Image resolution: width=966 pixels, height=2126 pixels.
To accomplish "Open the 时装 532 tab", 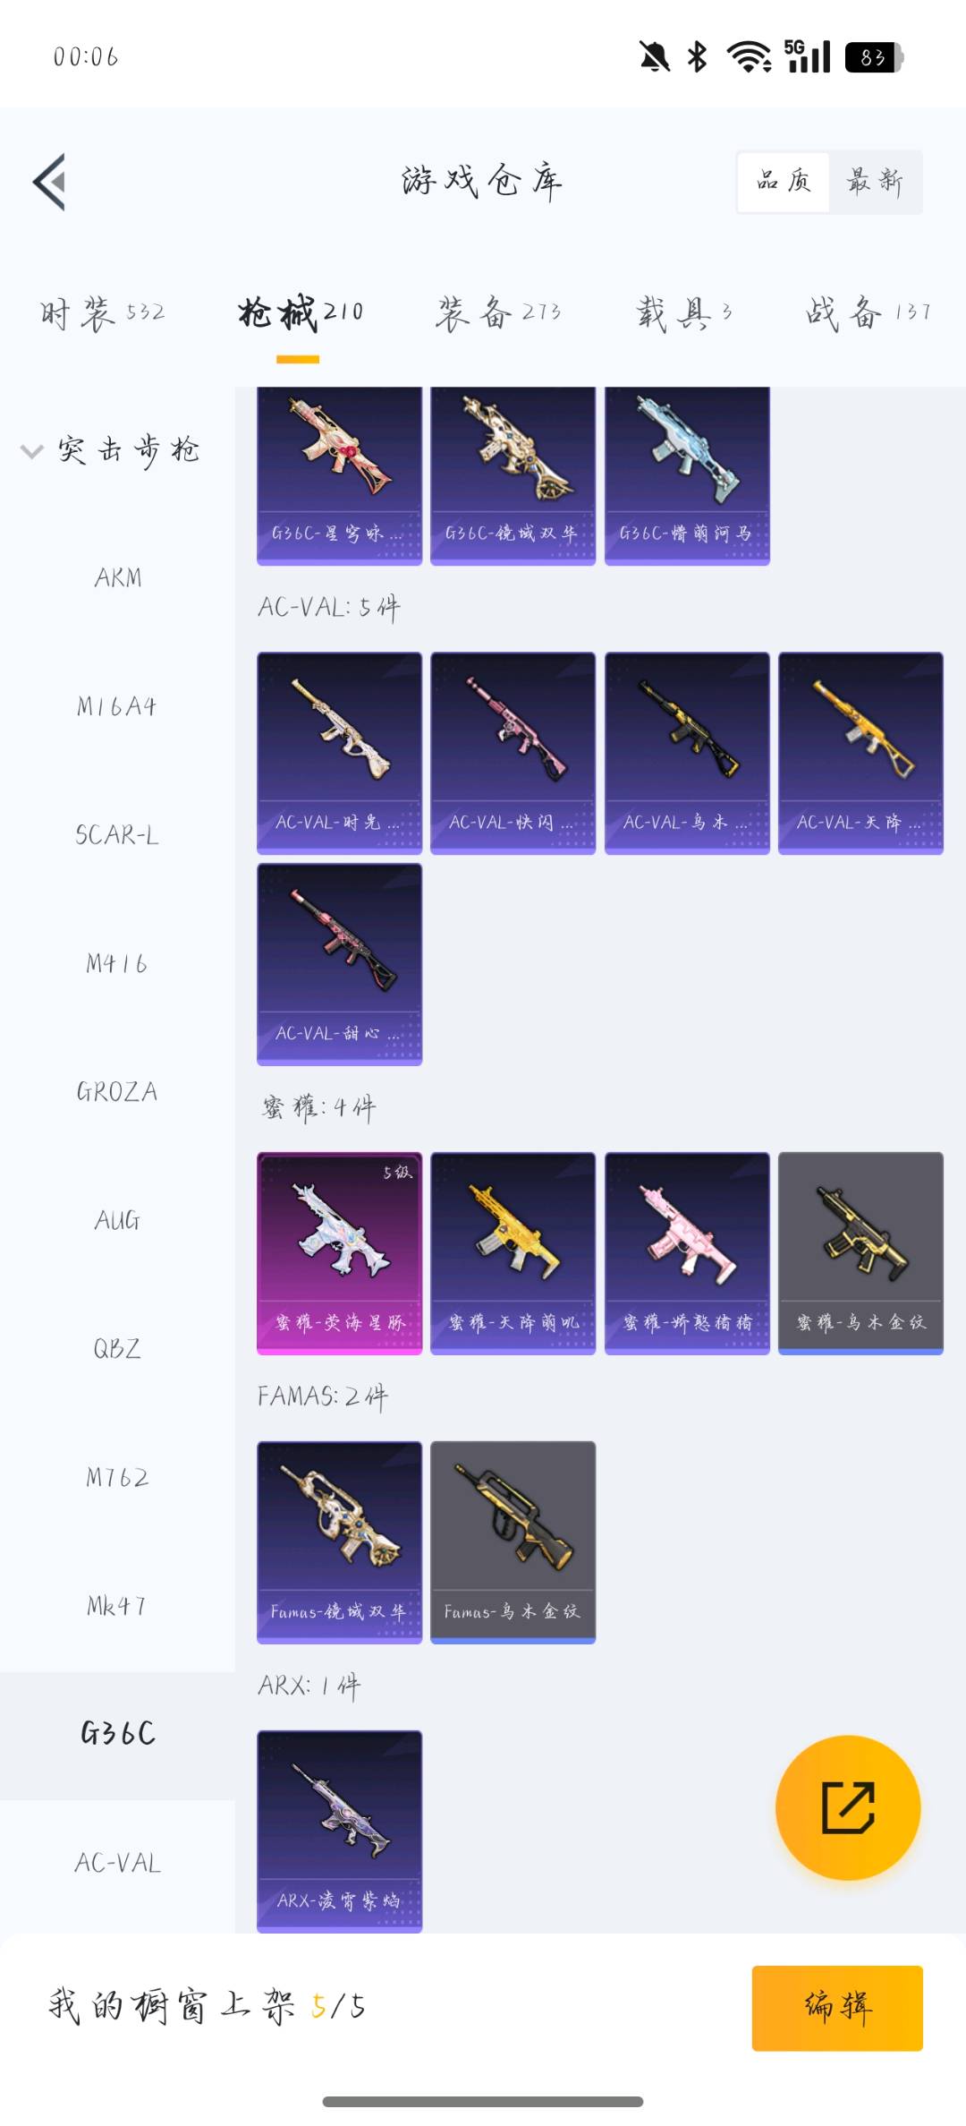I will (x=102, y=312).
